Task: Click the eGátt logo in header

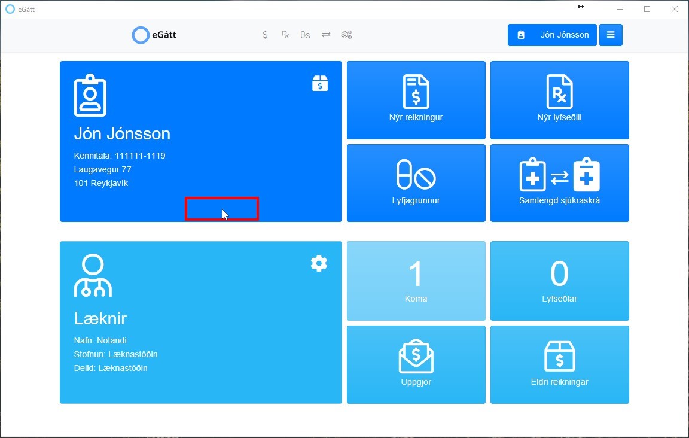Action: tap(154, 35)
